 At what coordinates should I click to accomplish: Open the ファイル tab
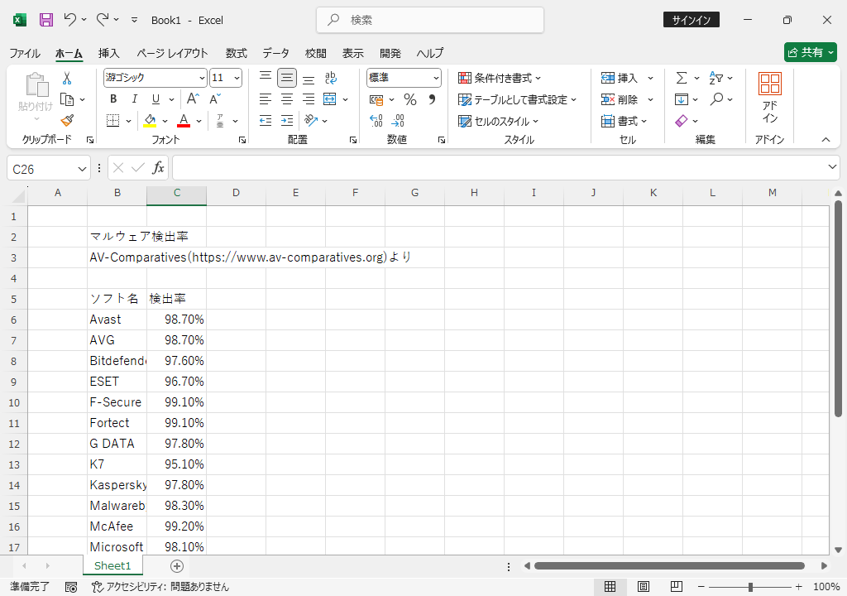tap(25, 53)
